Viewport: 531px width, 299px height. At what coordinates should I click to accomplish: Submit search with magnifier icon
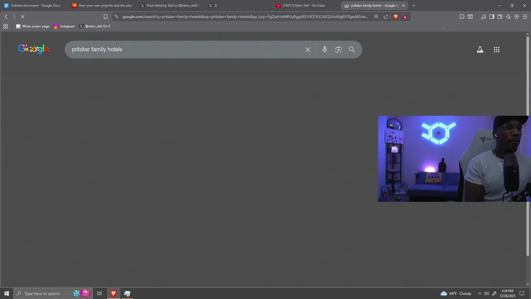click(352, 49)
